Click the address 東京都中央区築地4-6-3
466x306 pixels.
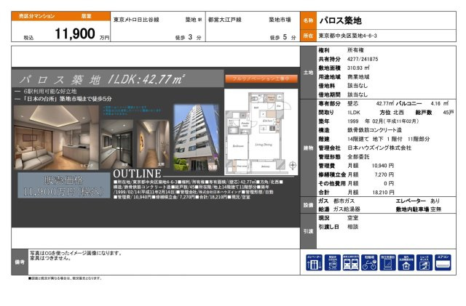(348, 36)
